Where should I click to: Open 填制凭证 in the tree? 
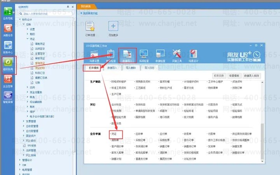click(x=40, y=44)
